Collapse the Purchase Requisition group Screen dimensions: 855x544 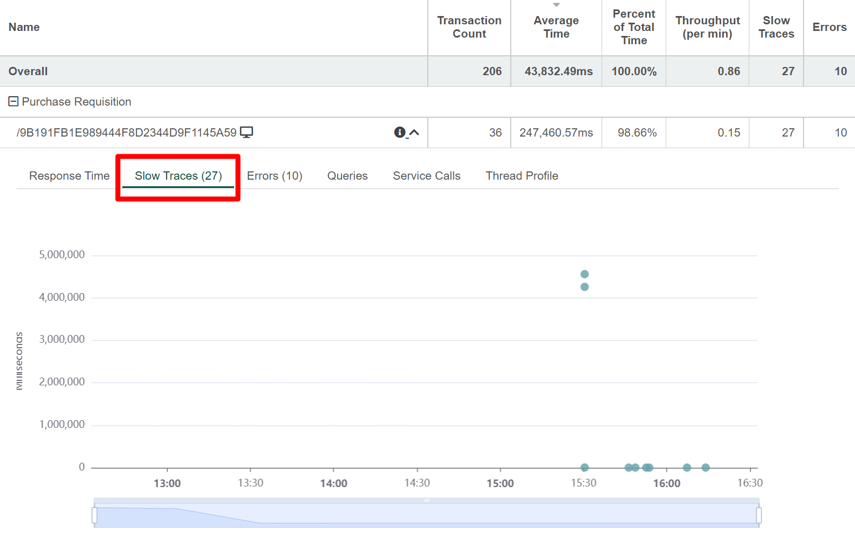13,102
